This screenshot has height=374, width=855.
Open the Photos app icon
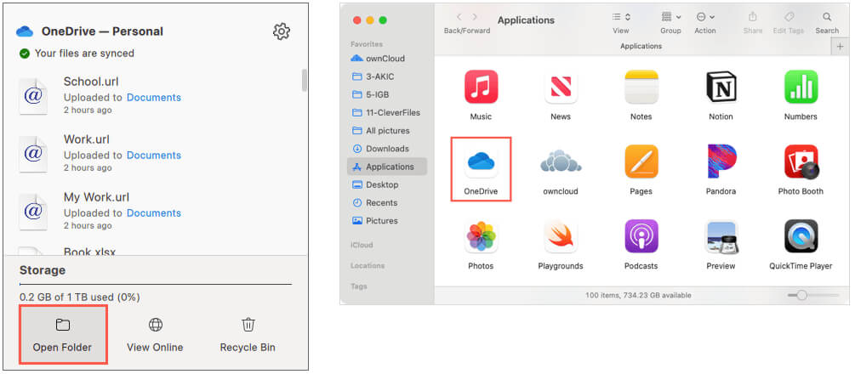[x=481, y=236]
